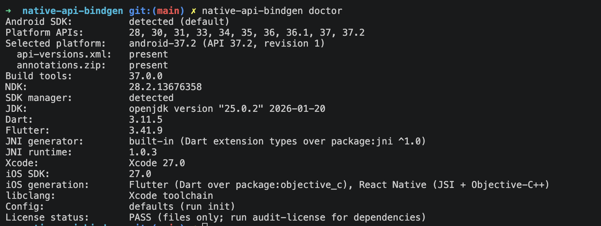Click the "Flutter:" label
This screenshot has width=601, height=226.
click(28, 130)
